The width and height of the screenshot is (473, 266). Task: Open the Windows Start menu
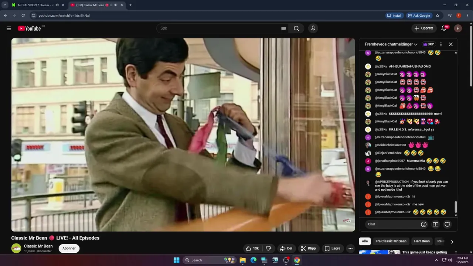point(176,260)
